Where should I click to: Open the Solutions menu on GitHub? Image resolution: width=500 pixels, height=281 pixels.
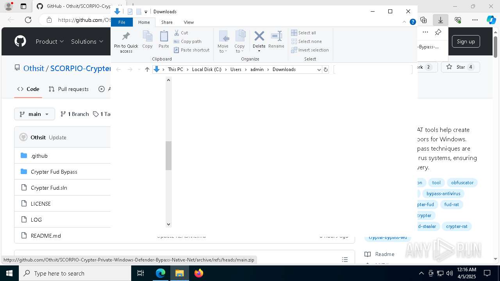[87, 41]
